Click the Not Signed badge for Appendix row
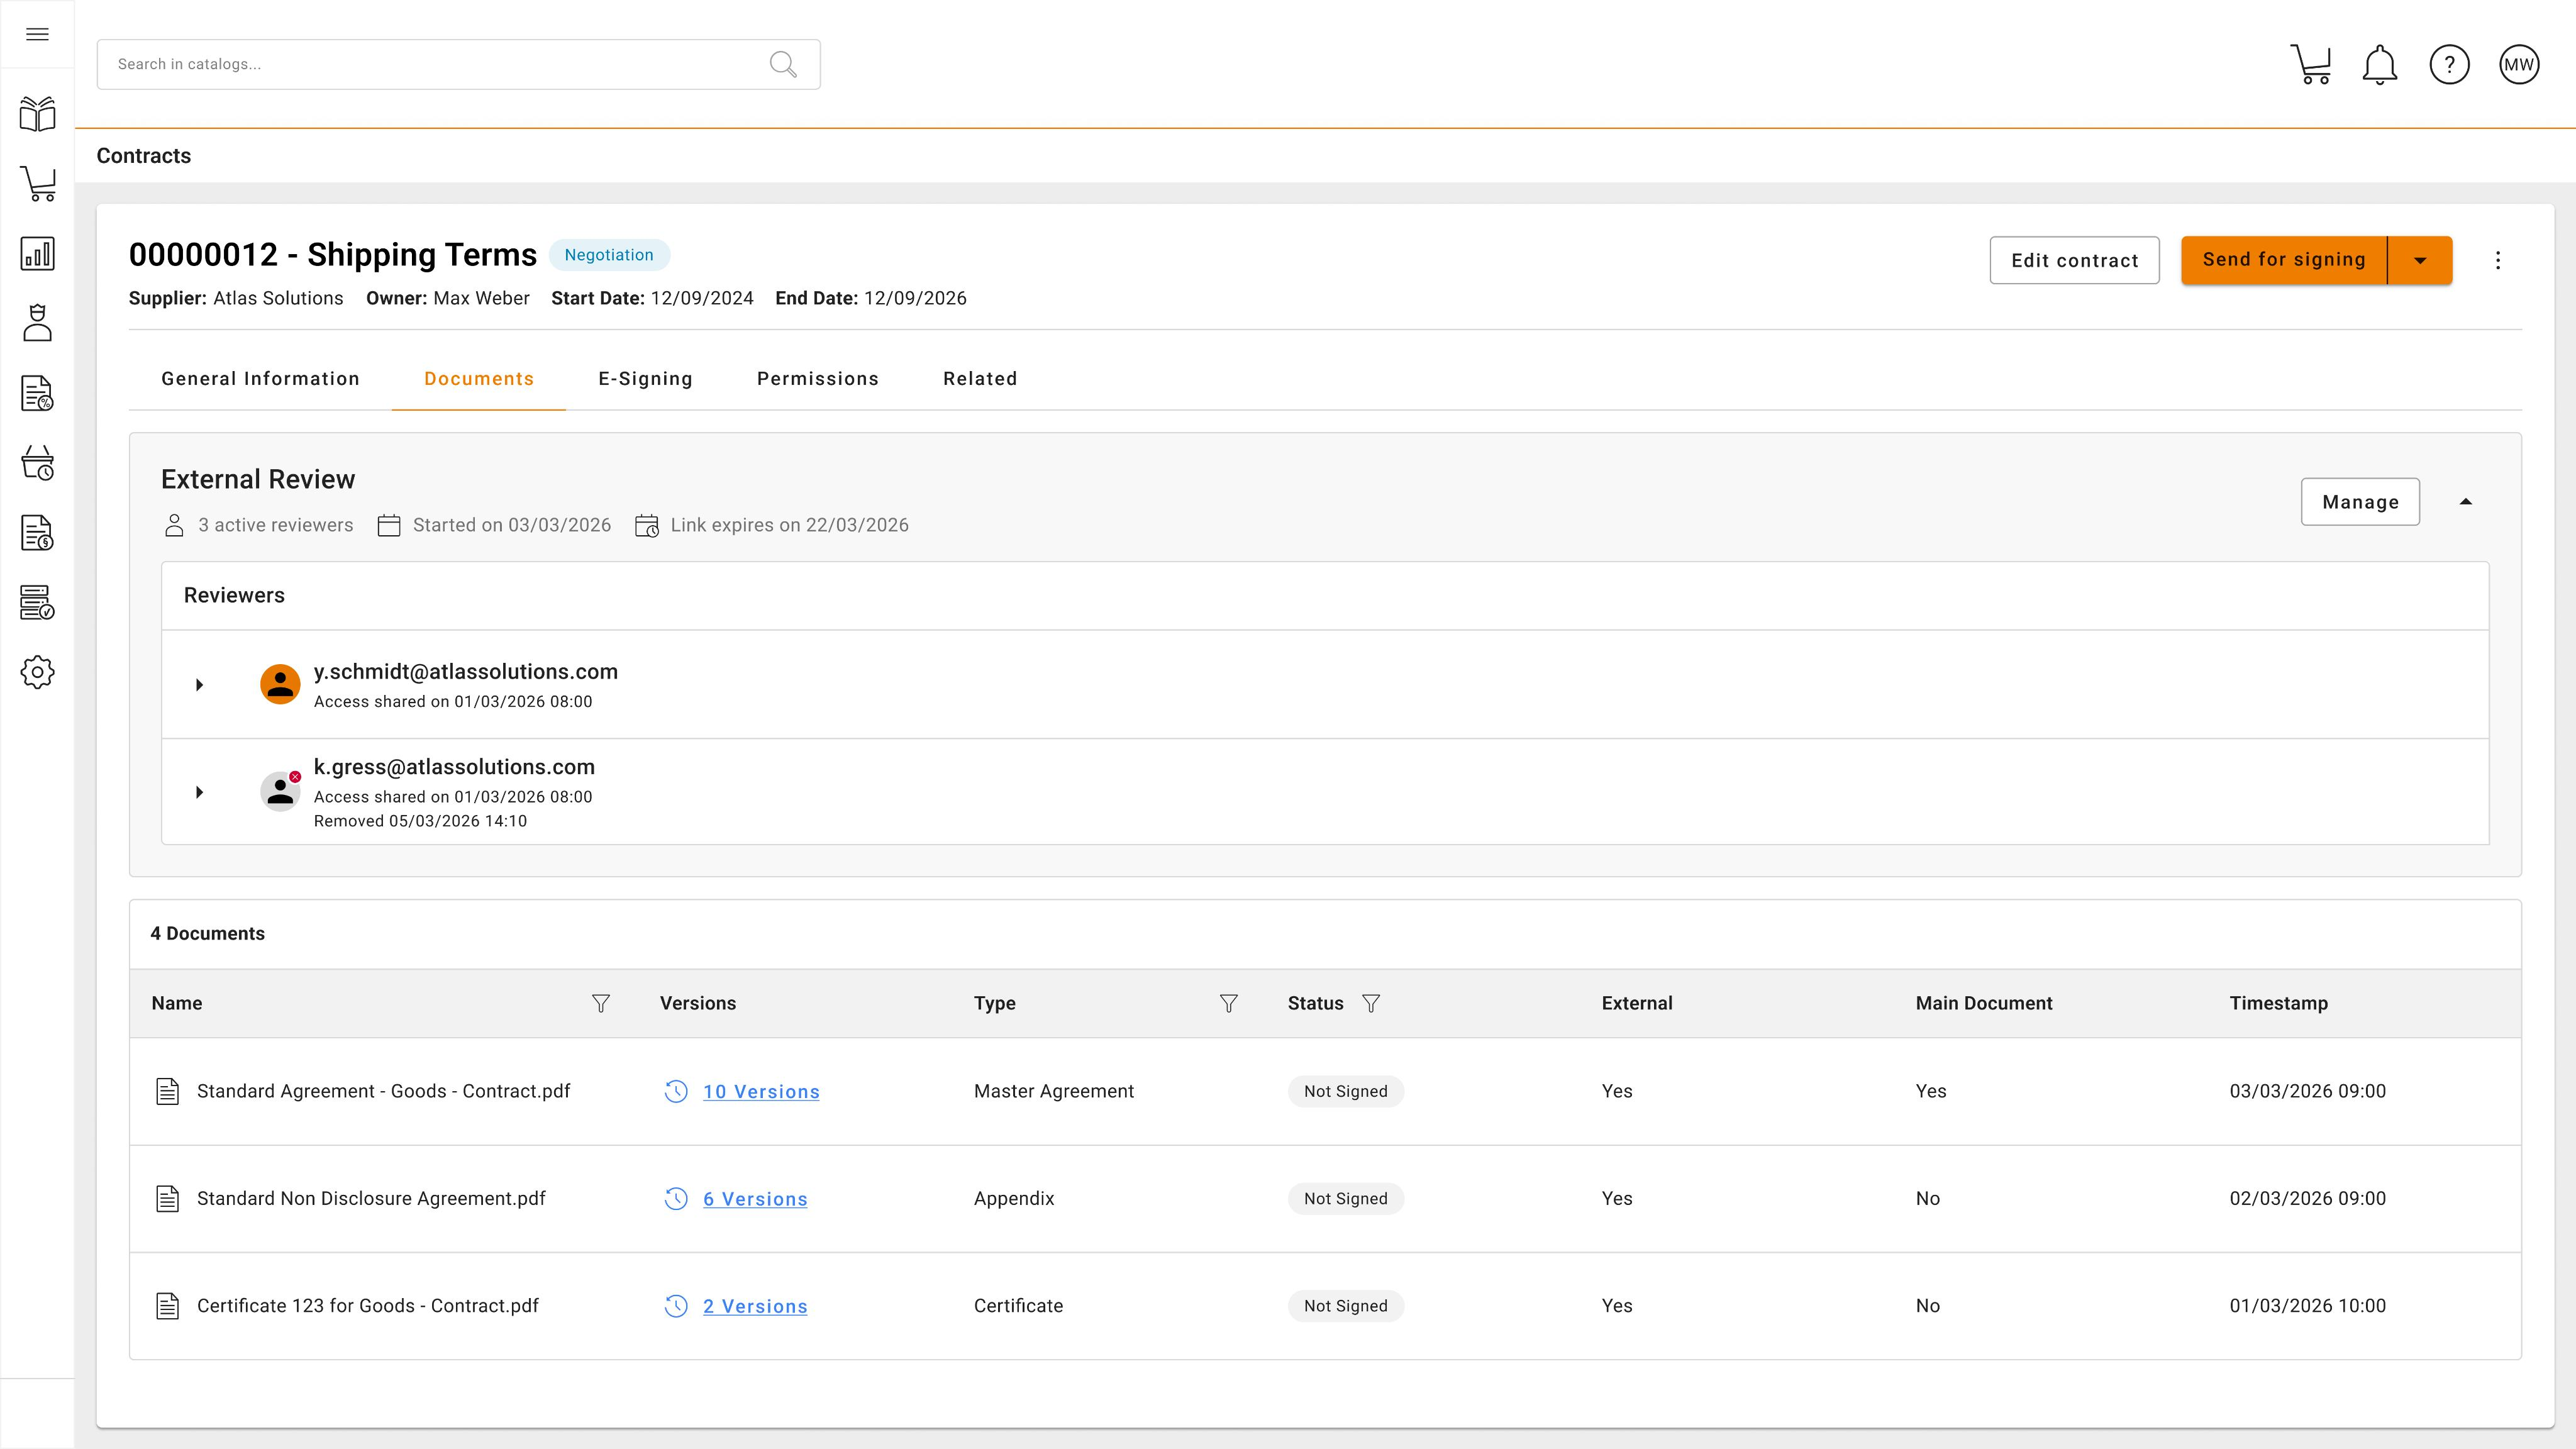 (1346, 1198)
